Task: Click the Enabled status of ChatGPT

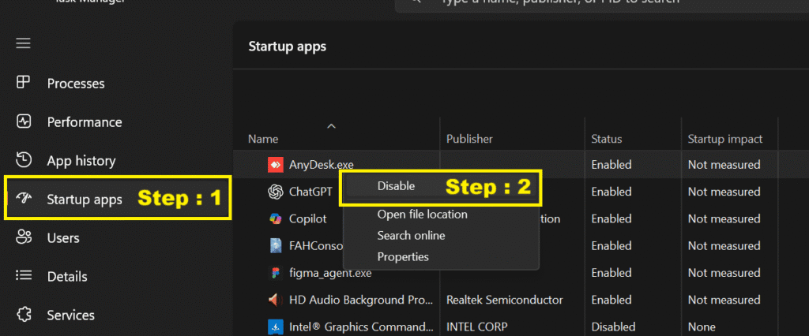Action: 611,192
